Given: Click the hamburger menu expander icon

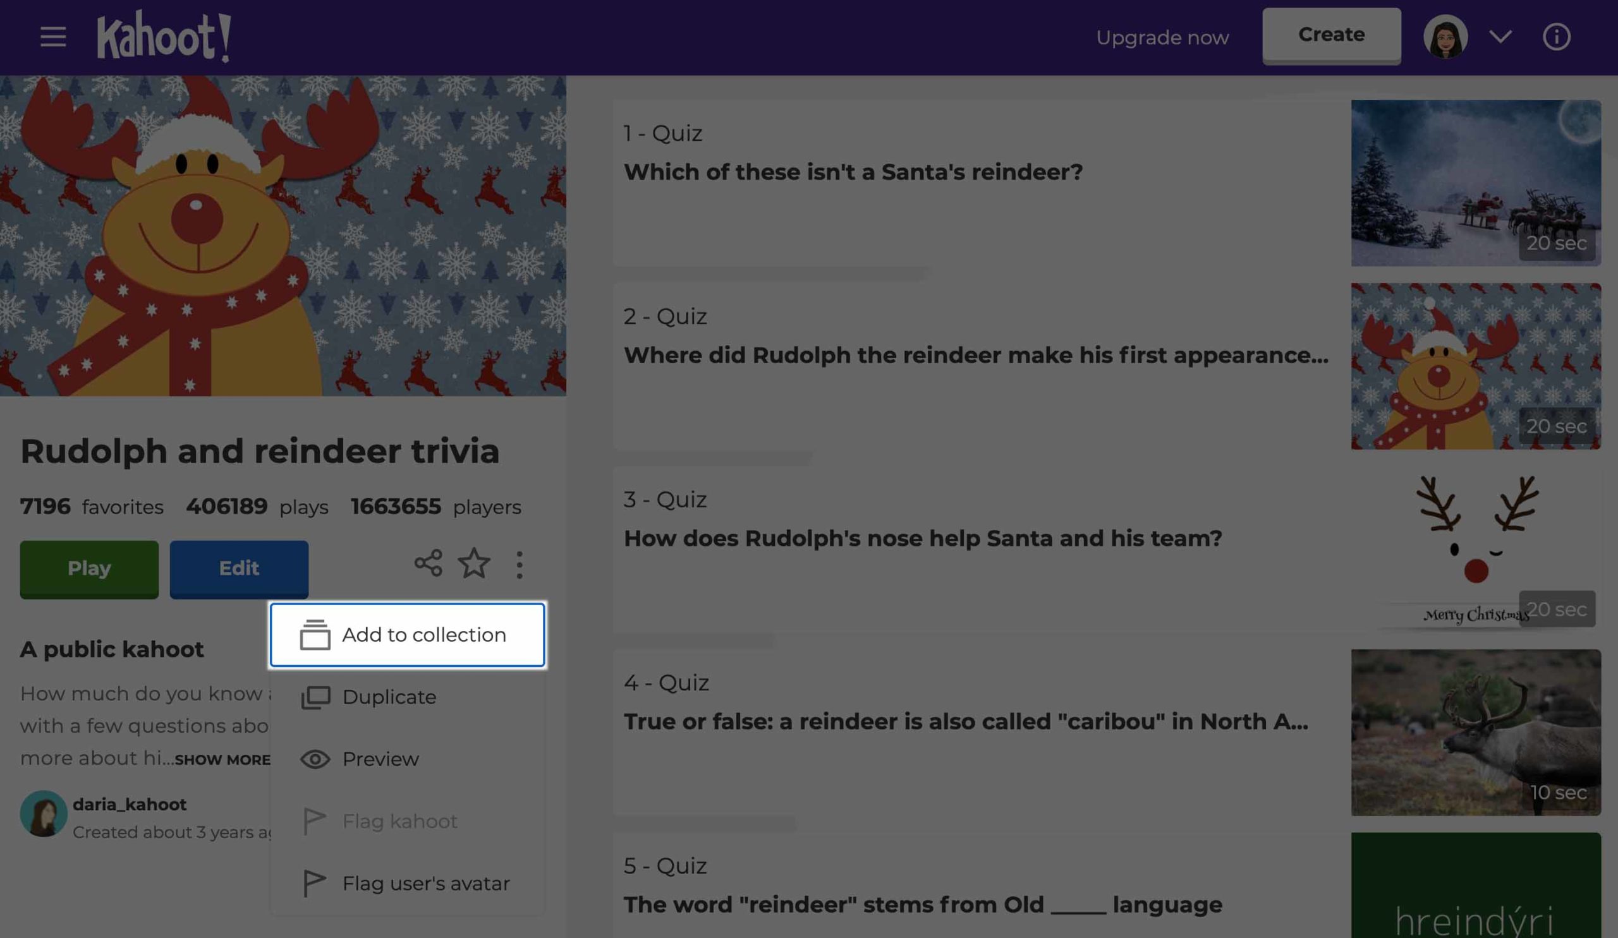Looking at the screenshot, I should [x=52, y=37].
